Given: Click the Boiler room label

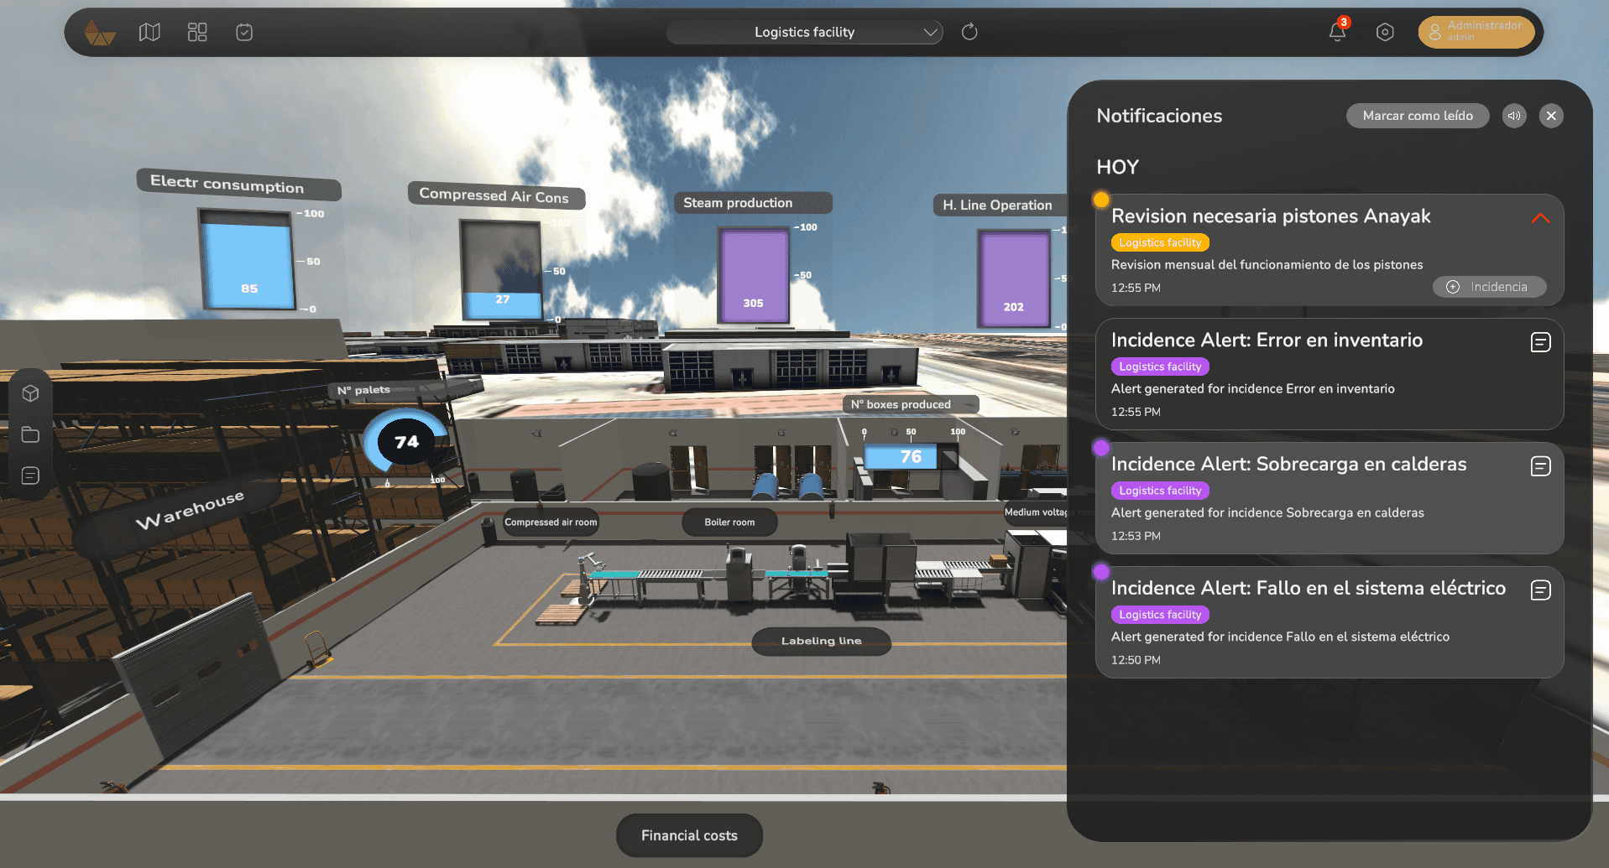Looking at the screenshot, I should click(729, 522).
